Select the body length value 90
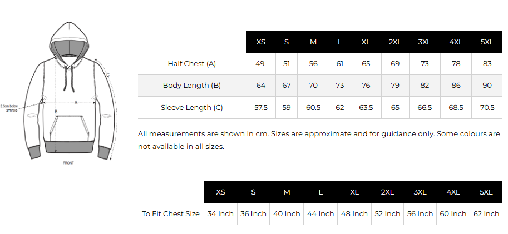This screenshot has width=508, height=234. [x=487, y=86]
